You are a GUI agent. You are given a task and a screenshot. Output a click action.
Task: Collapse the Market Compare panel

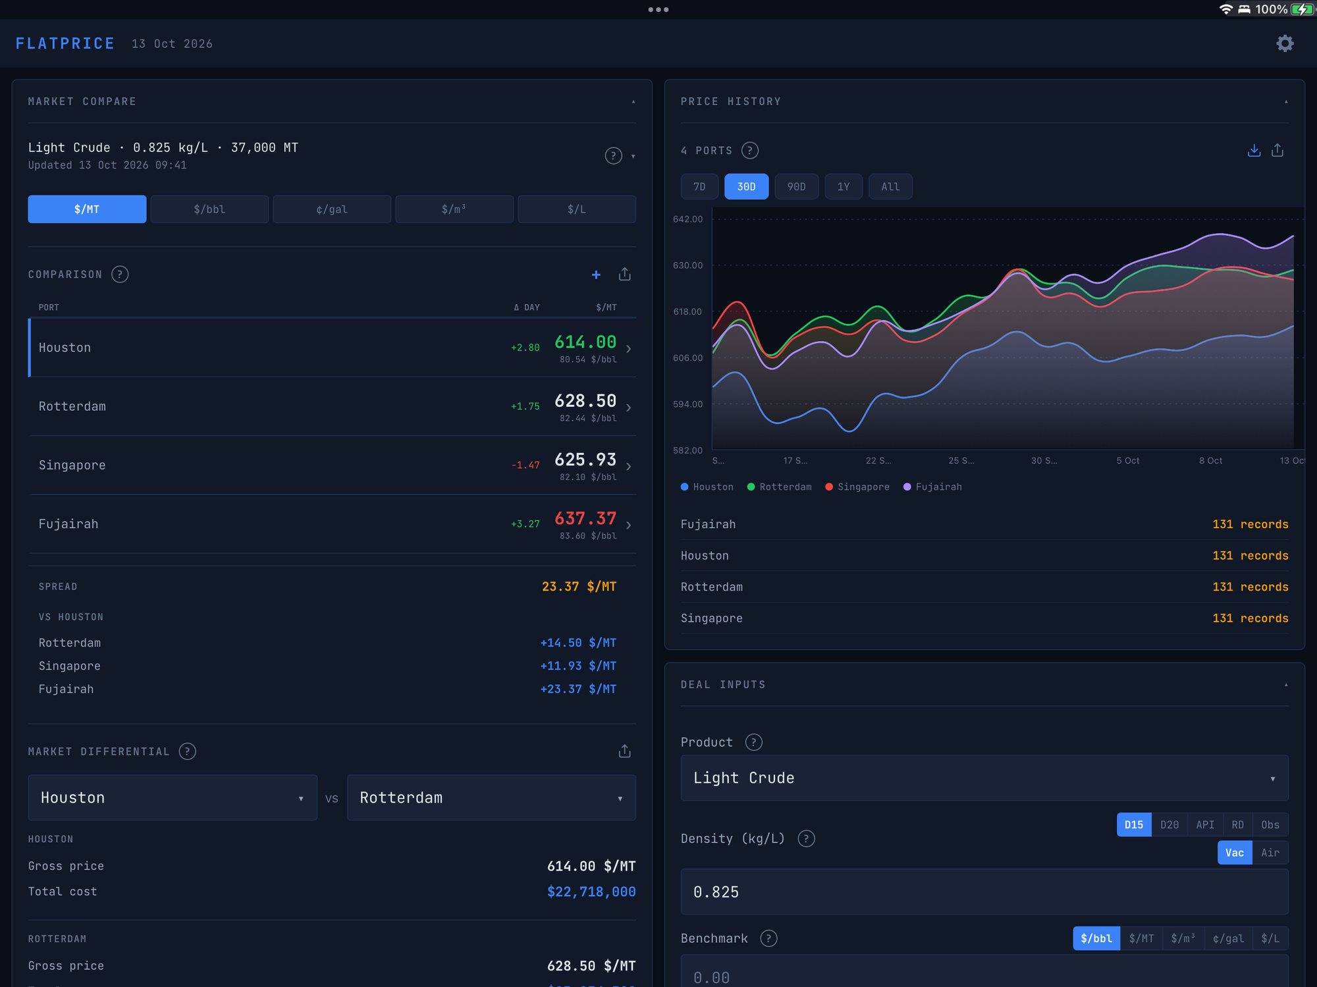coord(633,102)
